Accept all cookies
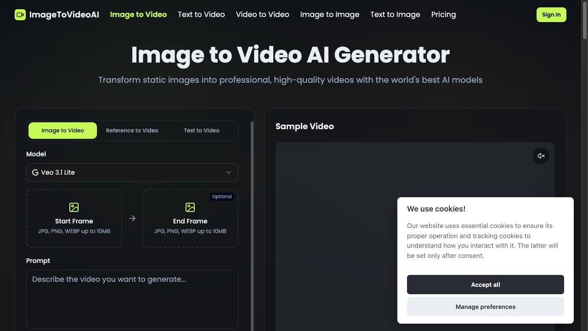Image resolution: width=588 pixels, height=331 pixels. click(x=486, y=285)
